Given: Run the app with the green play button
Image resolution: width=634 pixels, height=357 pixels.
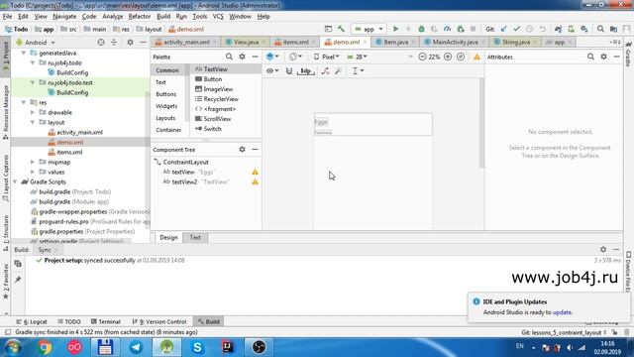Looking at the screenshot, I should [x=395, y=29].
